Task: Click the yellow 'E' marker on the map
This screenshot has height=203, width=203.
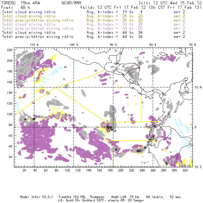Action: click(x=120, y=87)
